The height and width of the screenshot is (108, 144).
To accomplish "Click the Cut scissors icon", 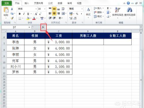I will (x=12, y=9).
